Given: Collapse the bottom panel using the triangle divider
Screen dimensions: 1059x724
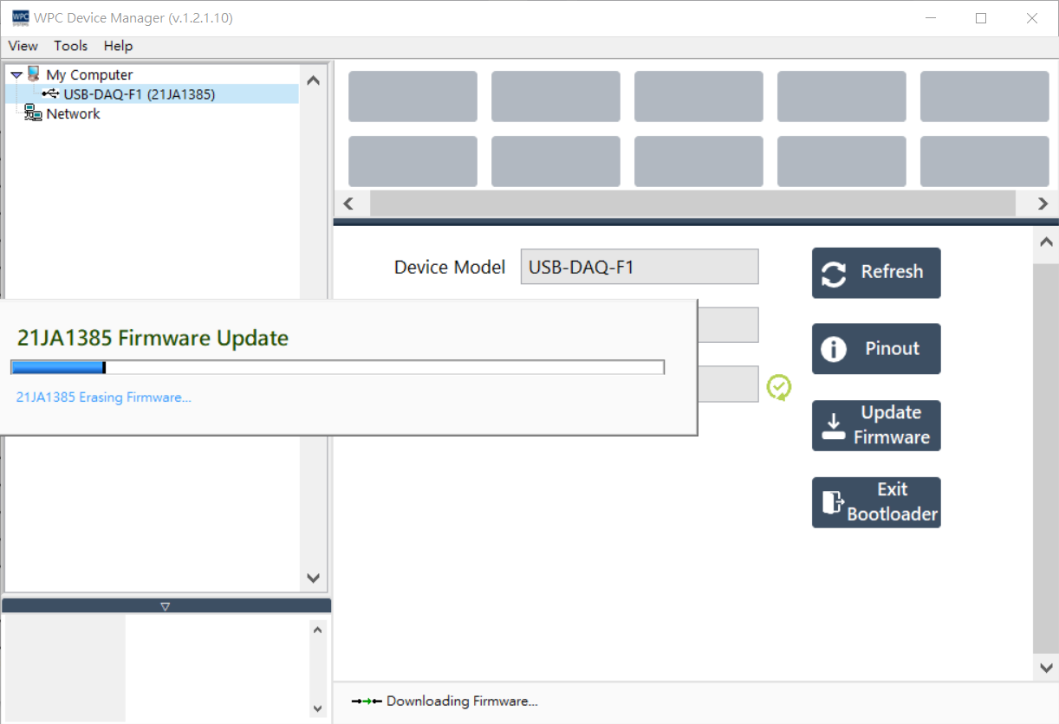Looking at the screenshot, I should point(165,605).
